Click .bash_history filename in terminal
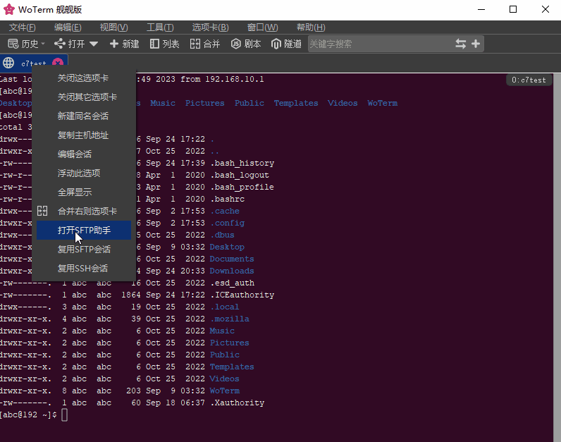This screenshot has width=561, height=442. 242,164
